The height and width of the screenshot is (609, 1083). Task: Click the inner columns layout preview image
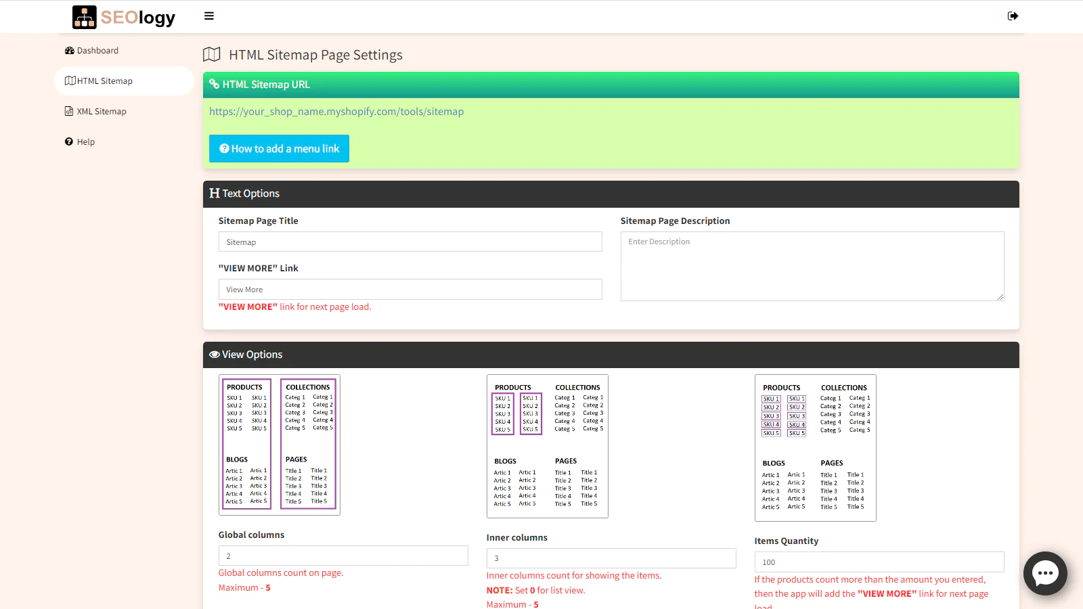point(548,446)
